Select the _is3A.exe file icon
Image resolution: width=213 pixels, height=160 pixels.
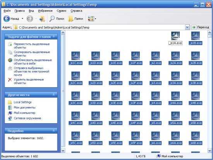(x=175, y=76)
